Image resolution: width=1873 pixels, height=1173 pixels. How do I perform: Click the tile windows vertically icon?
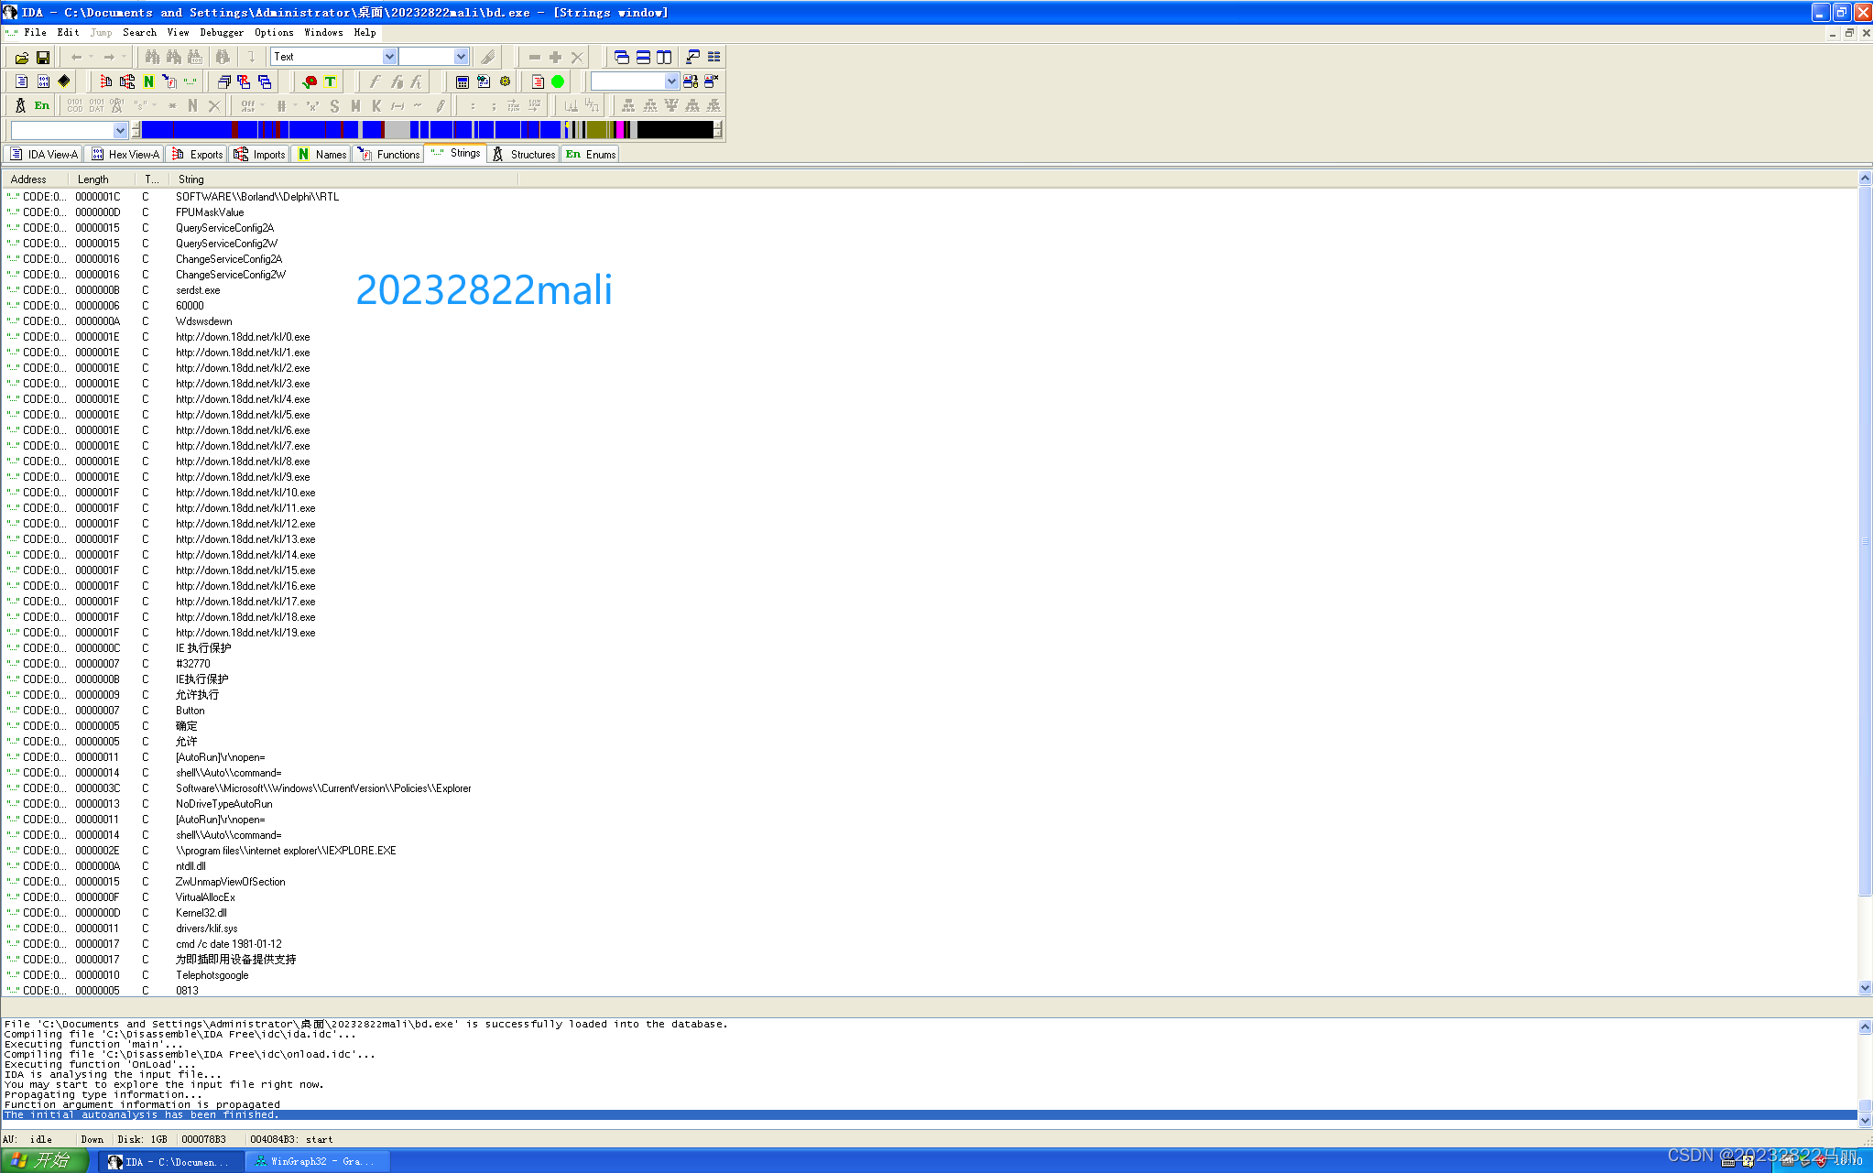(x=664, y=57)
